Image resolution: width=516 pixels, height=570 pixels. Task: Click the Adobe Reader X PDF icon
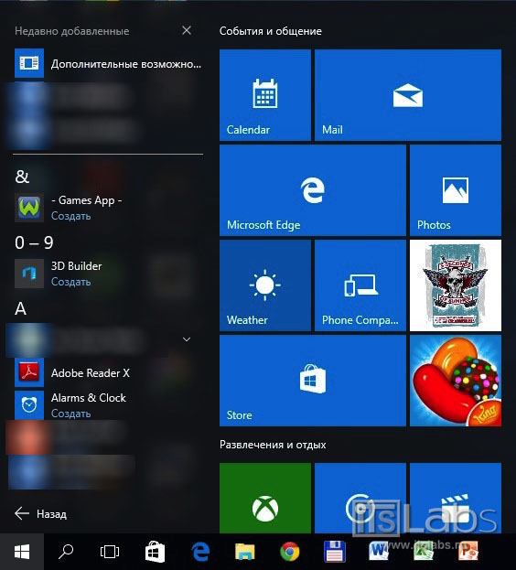(x=29, y=372)
